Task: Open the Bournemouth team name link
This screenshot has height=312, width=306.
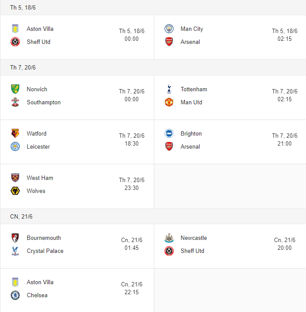Action: (43, 238)
